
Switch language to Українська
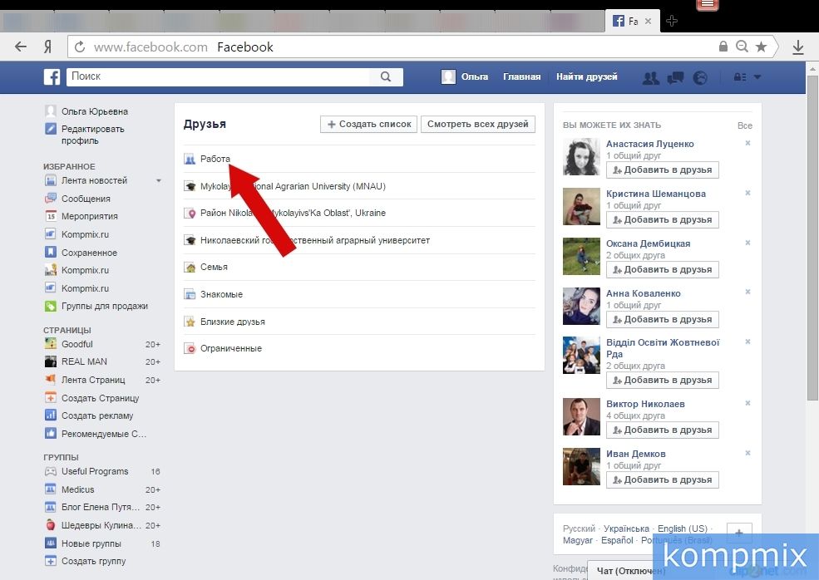[x=626, y=528]
